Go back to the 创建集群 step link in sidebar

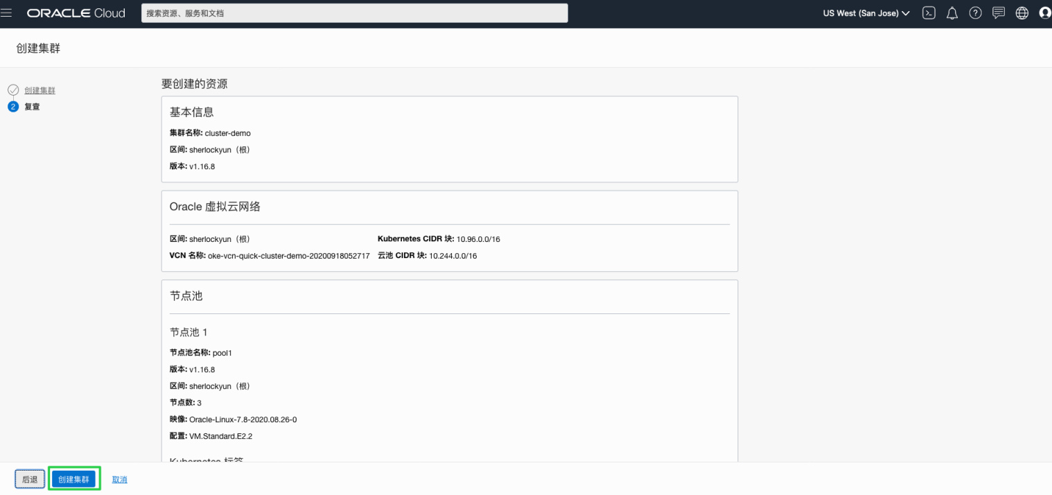(40, 90)
